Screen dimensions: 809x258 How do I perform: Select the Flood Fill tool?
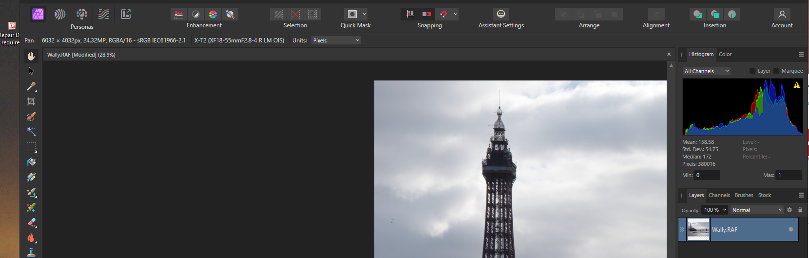tap(31, 162)
